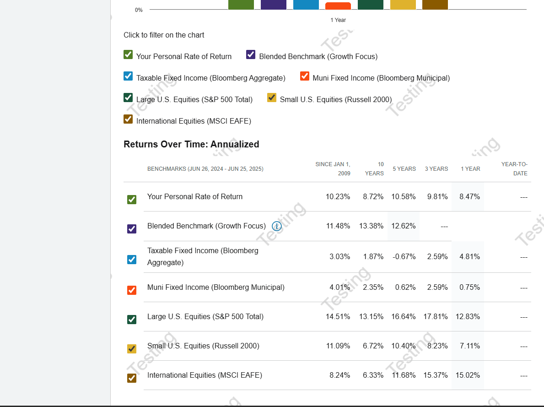Toggle table row checkbox for Muni Fixed Income
544x407 pixels.
pos(132,290)
